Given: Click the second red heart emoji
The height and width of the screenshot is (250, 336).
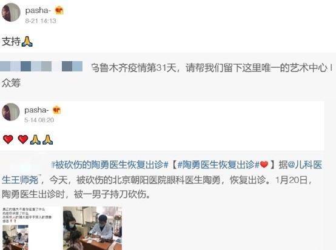Looking at the screenshot, I should (x=23, y=139).
